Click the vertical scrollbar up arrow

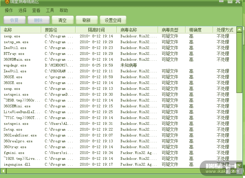pos(239,29)
